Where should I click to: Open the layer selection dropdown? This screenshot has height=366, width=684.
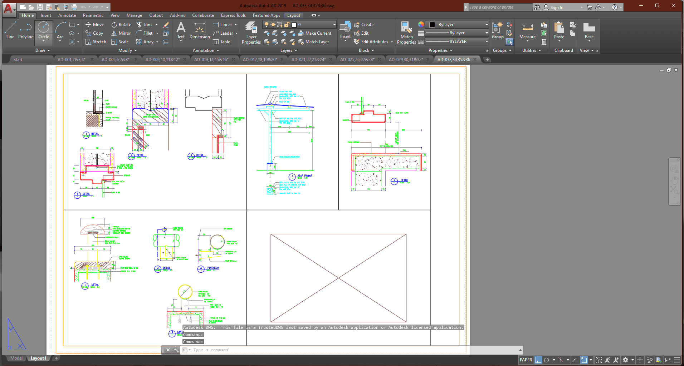[x=334, y=25]
